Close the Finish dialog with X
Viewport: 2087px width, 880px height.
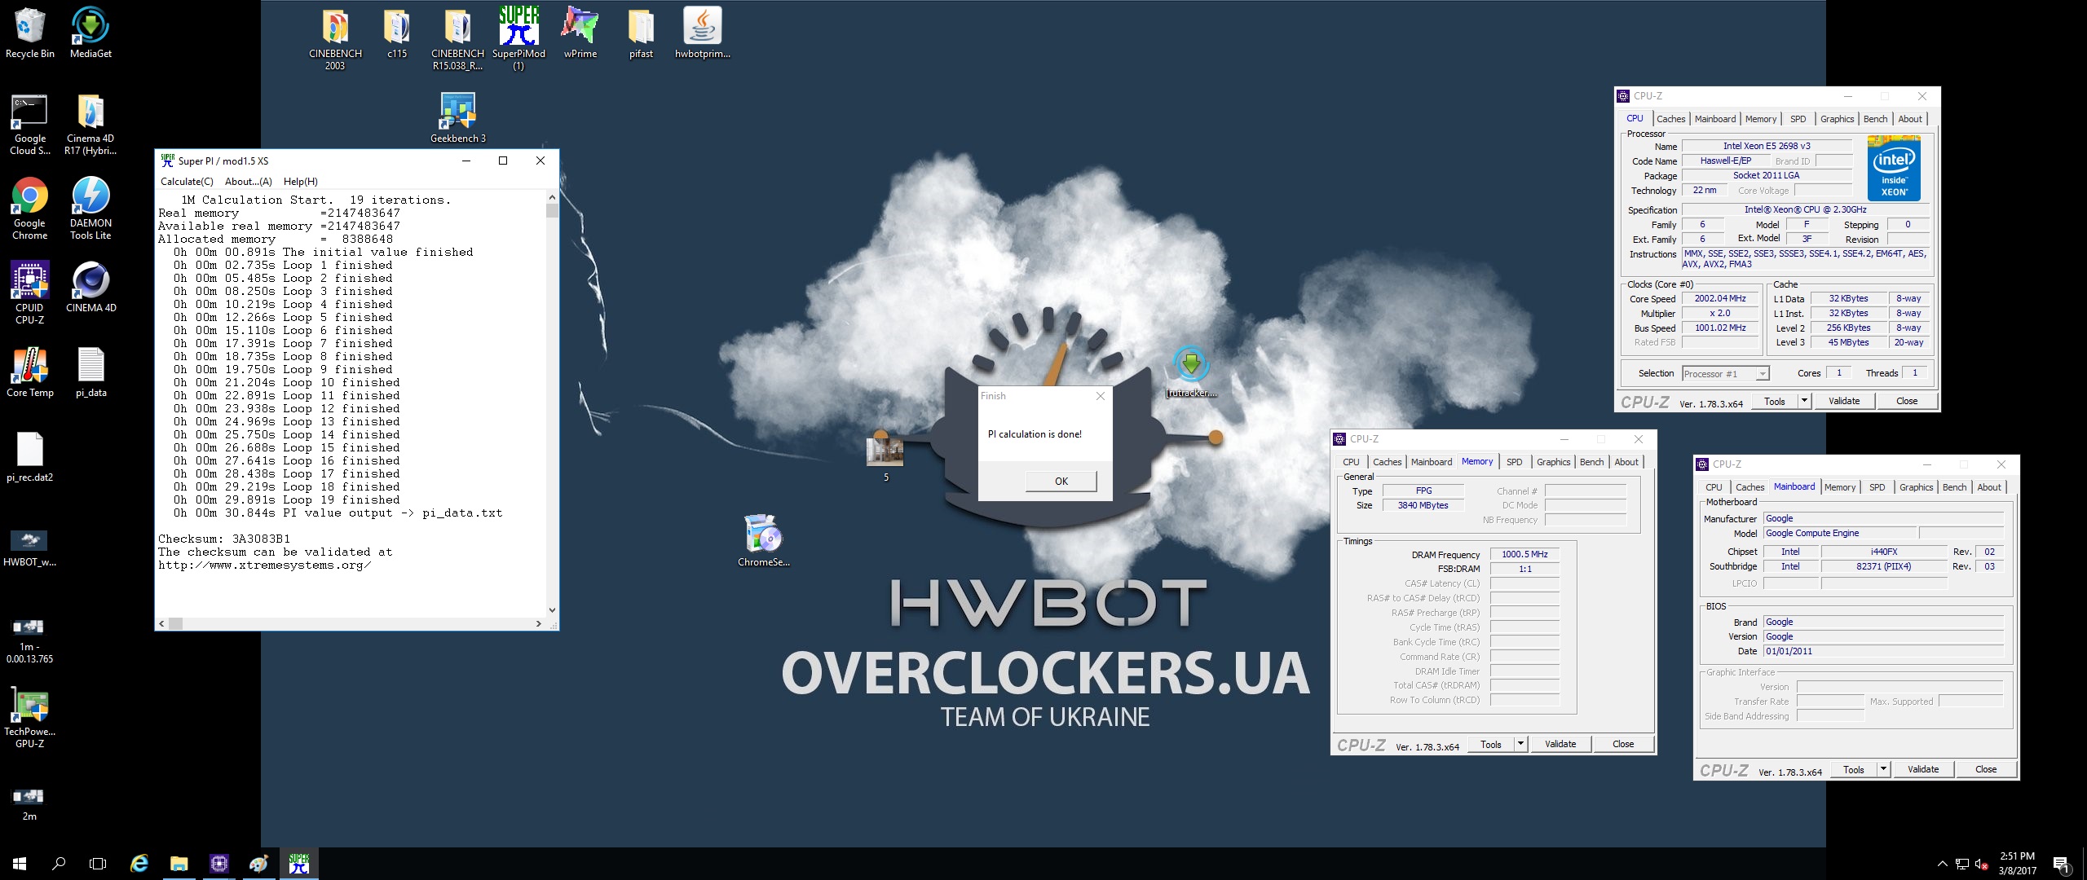(1100, 396)
